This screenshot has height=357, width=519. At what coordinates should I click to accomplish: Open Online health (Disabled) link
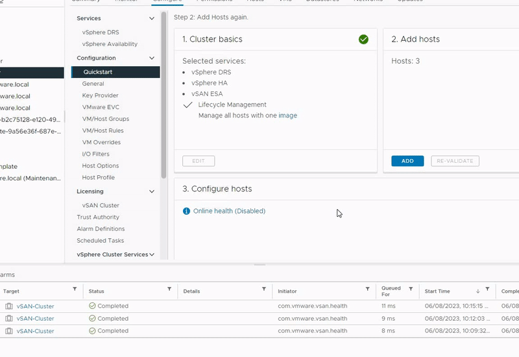pyautogui.click(x=229, y=211)
